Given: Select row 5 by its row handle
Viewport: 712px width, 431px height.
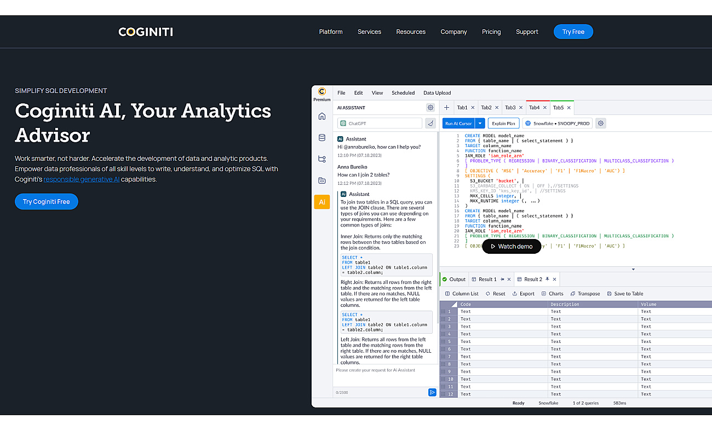Looking at the screenshot, I should [x=449, y=342].
